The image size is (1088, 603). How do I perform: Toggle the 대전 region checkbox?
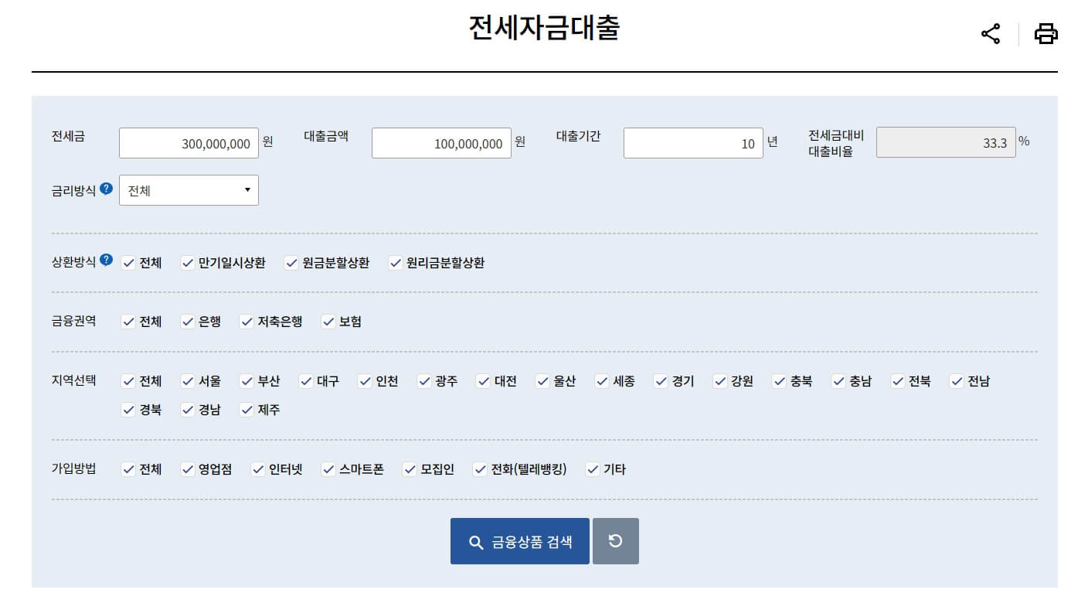click(483, 381)
